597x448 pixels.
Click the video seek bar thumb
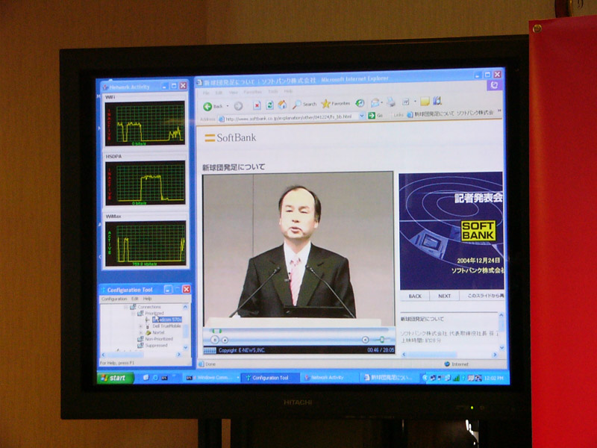click(x=216, y=331)
